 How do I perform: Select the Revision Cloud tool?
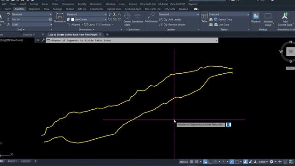coord(268,19)
